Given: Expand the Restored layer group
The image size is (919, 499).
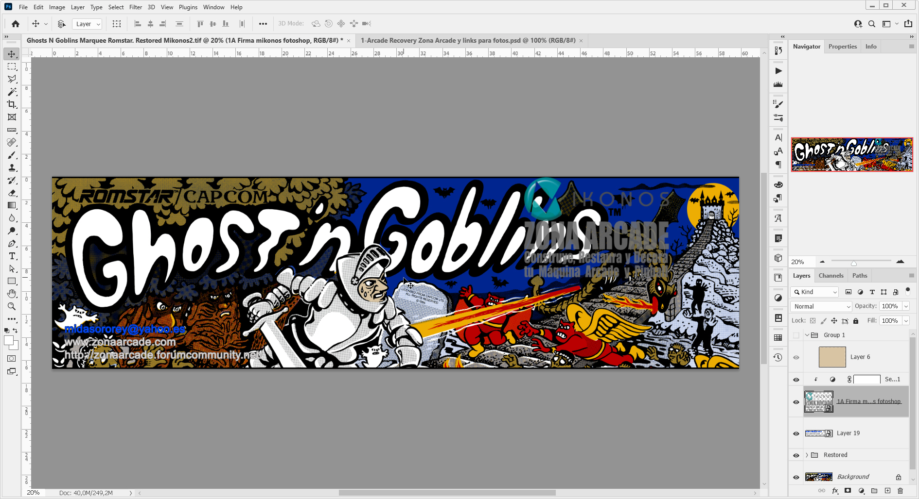Looking at the screenshot, I should point(807,455).
